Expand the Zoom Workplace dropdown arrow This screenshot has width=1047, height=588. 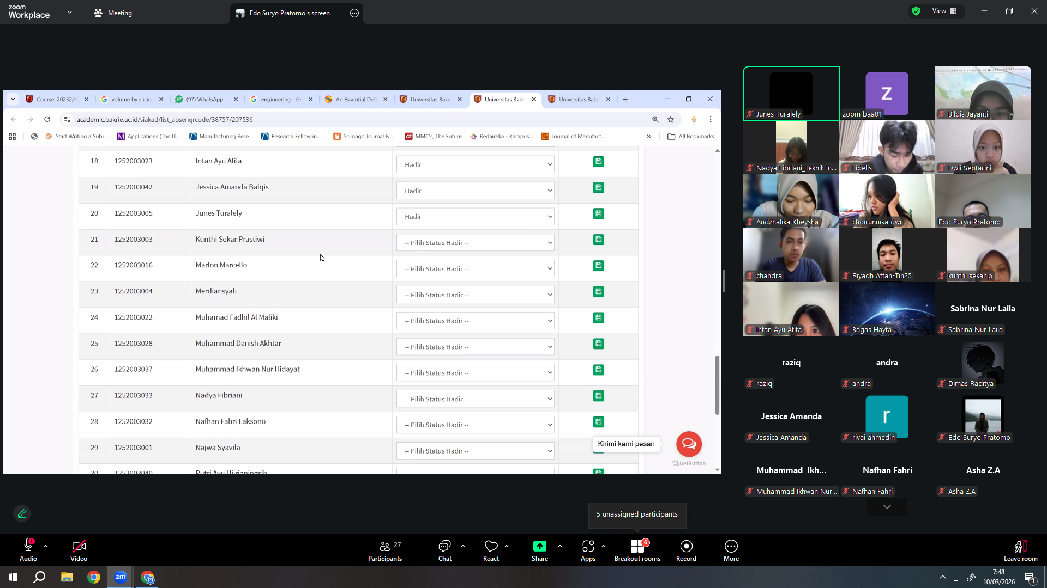point(70,12)
